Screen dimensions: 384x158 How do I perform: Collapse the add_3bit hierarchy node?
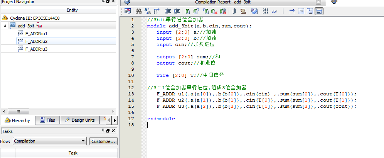click(x=5, y=25)
